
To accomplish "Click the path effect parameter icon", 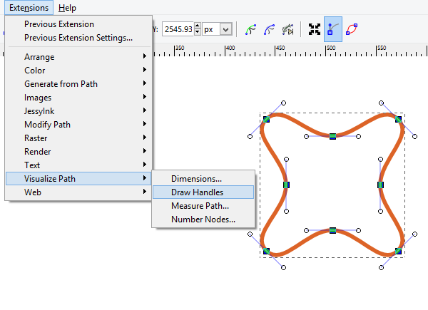I will [287, 29].
